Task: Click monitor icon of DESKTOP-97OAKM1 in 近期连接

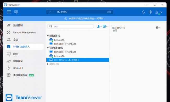Action: pyautogui.click(x=51, y=44)
